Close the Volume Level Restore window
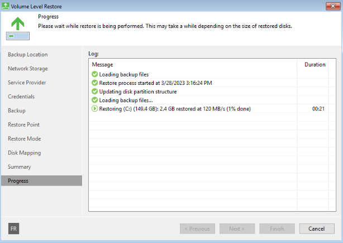343x243 pixels. coord(333,6)
